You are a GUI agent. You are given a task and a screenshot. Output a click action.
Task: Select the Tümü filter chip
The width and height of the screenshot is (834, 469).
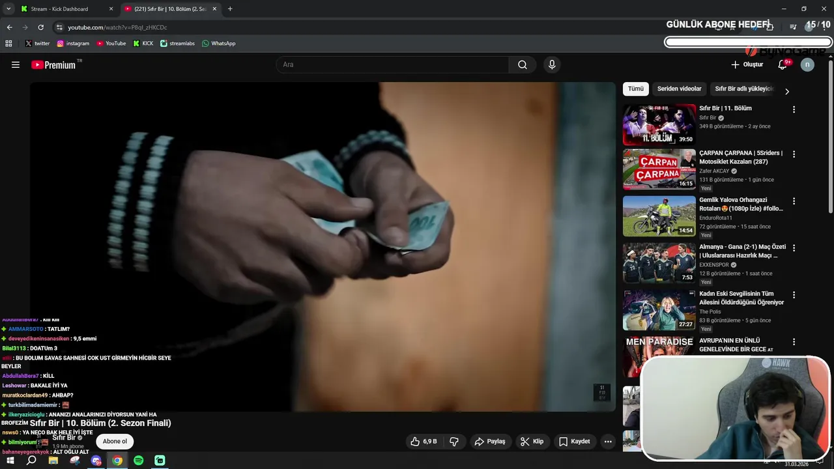coord(635,89)
